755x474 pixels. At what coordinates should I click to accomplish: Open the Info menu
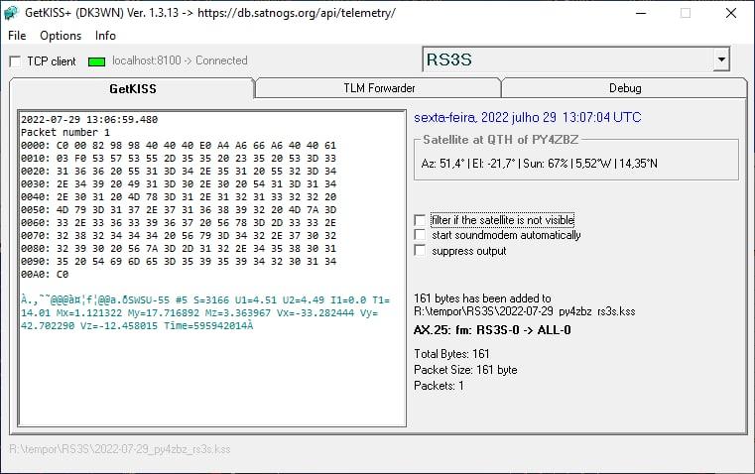[105, 36]
